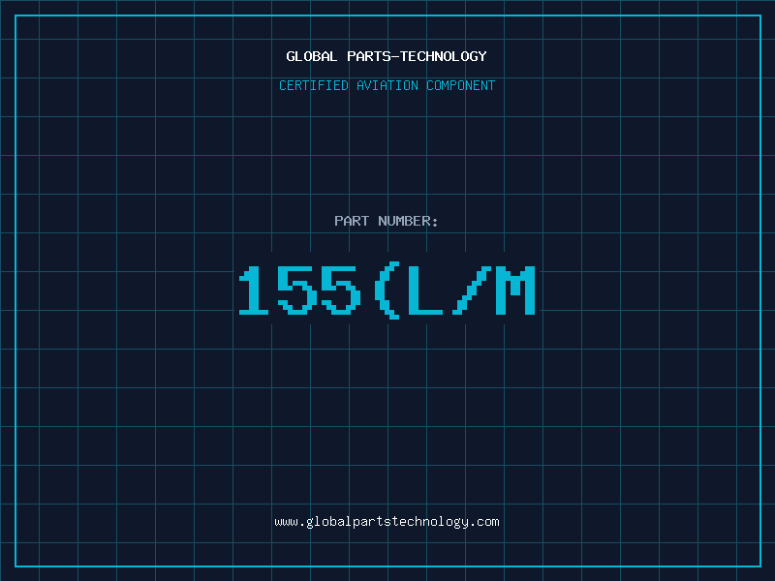This screenshot has height=581, width=775.
Task: Click the GLOBAL PARTS-TECHNOLOGY heading
Action: click(x=387, y=56)
